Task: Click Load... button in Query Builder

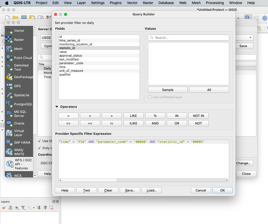Action: click(x=152, y=190)
